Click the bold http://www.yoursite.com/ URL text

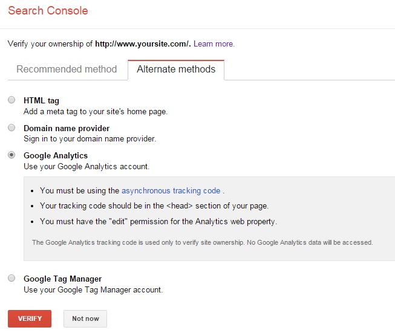(143, 44)
